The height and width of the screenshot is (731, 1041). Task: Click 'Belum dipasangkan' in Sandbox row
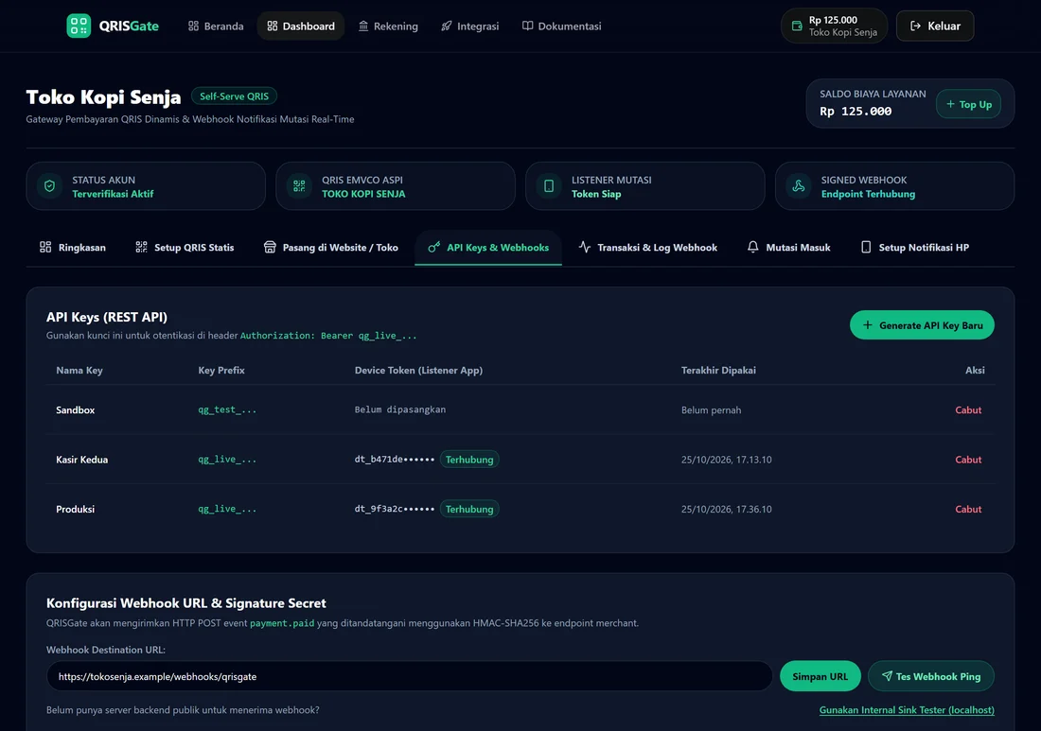point(400,409)
